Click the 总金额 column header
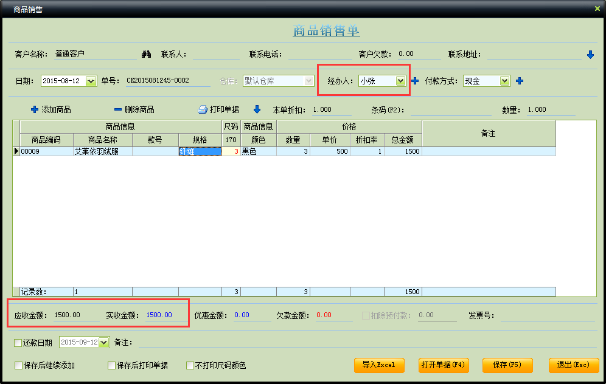Viewport: 606px width, 384px height. click(403, 140)
